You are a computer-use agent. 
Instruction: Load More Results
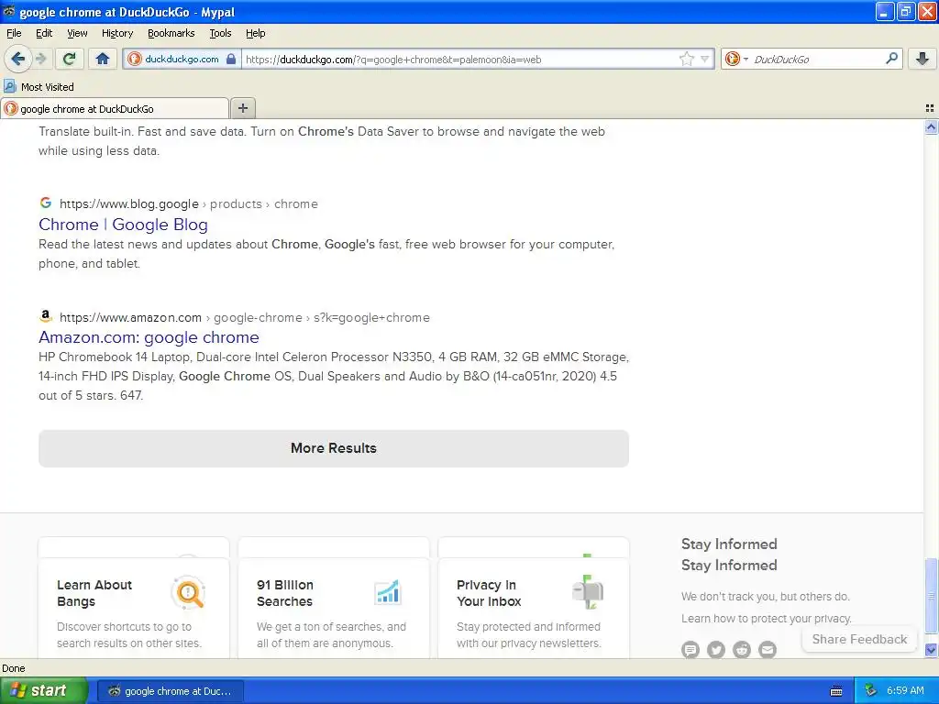pos(334,448)
